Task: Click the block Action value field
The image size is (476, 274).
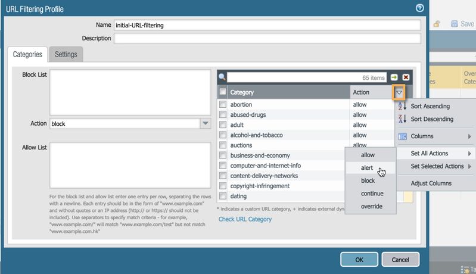Action: point(125,123)
